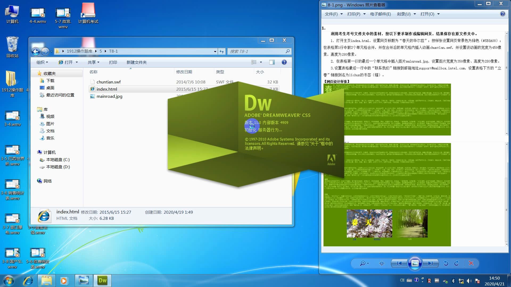Open 文件(F) menu in Photo Viewer

333,14
